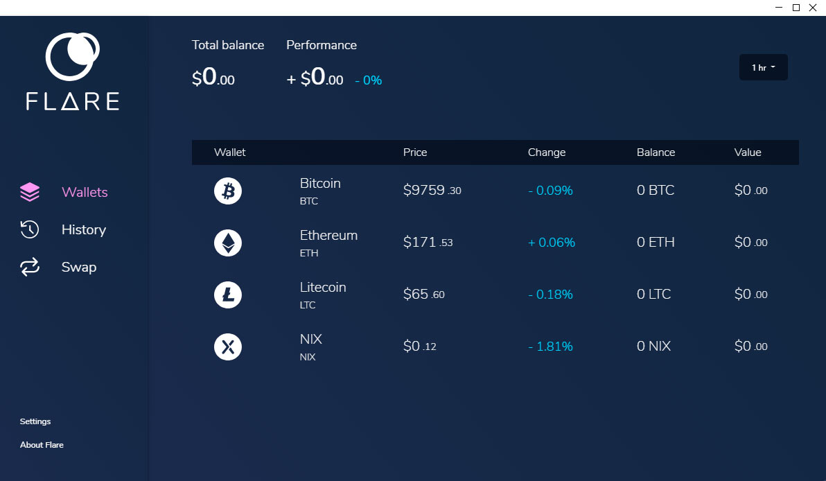Click the Total balance amount $0.00
The height and width of the screenshot is (481, 826).
[x=213, y=77]
